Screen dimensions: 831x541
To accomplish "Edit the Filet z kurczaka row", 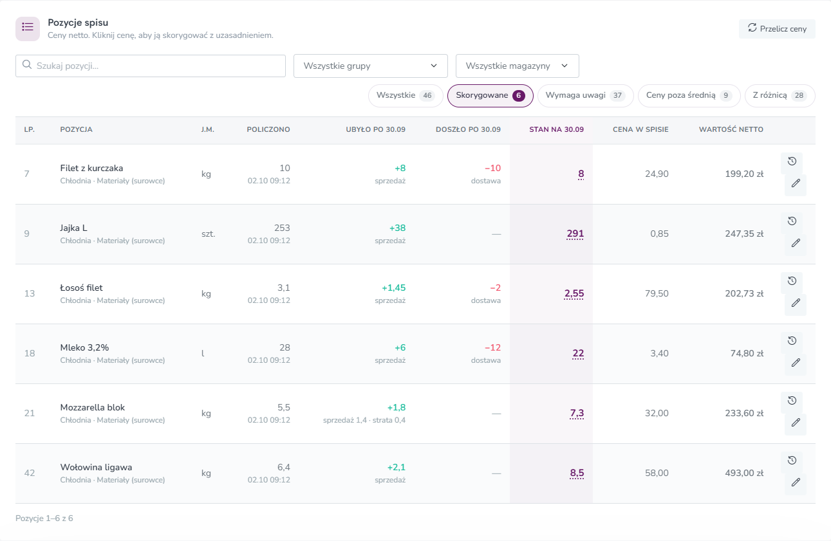I will [x=796, y=183].
